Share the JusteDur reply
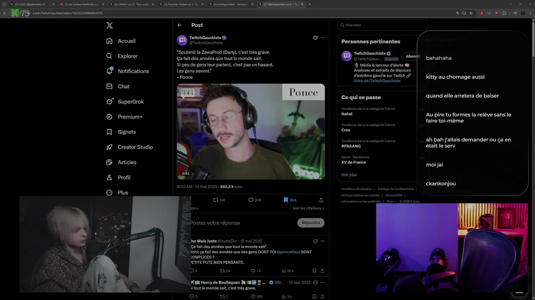The image size is (535, 300). [322, 271]
